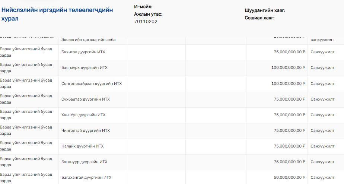Image resolution: width=344 pixels, height=184 pixels.
Task: Click the Багануур дүүргийн ИТХ cell
Action: coord(84,162)
